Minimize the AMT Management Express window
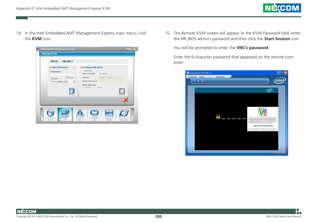The image size is (317, 223). point(128,49)
